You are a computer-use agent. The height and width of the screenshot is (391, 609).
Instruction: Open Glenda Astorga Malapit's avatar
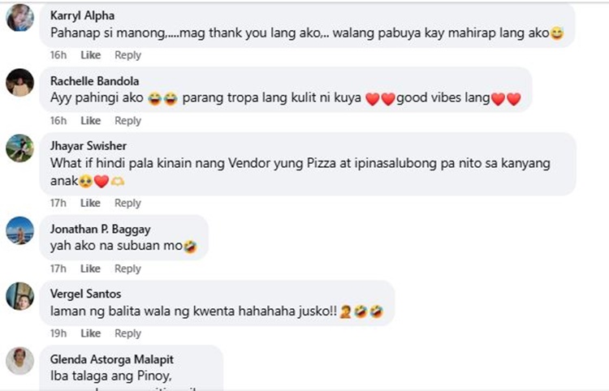point(19,361)
